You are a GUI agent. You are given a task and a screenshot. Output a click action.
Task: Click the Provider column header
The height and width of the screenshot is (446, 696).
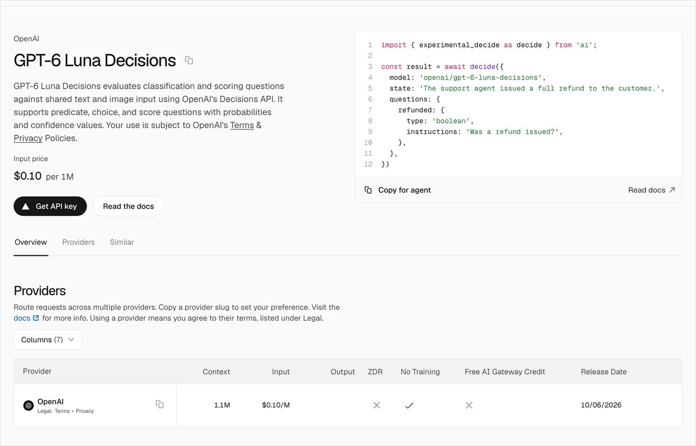point(37,371)
